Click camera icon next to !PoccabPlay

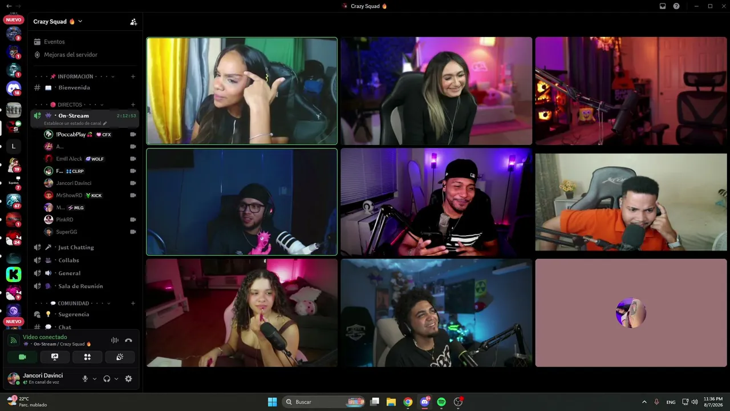pos(133,135)
